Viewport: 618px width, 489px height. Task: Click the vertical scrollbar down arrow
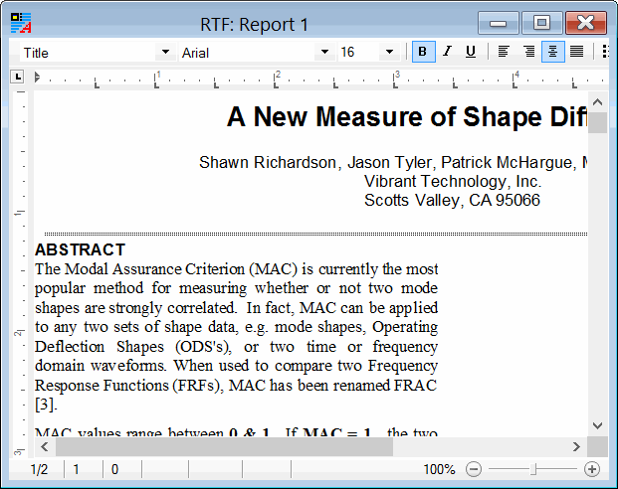point(597,425)
